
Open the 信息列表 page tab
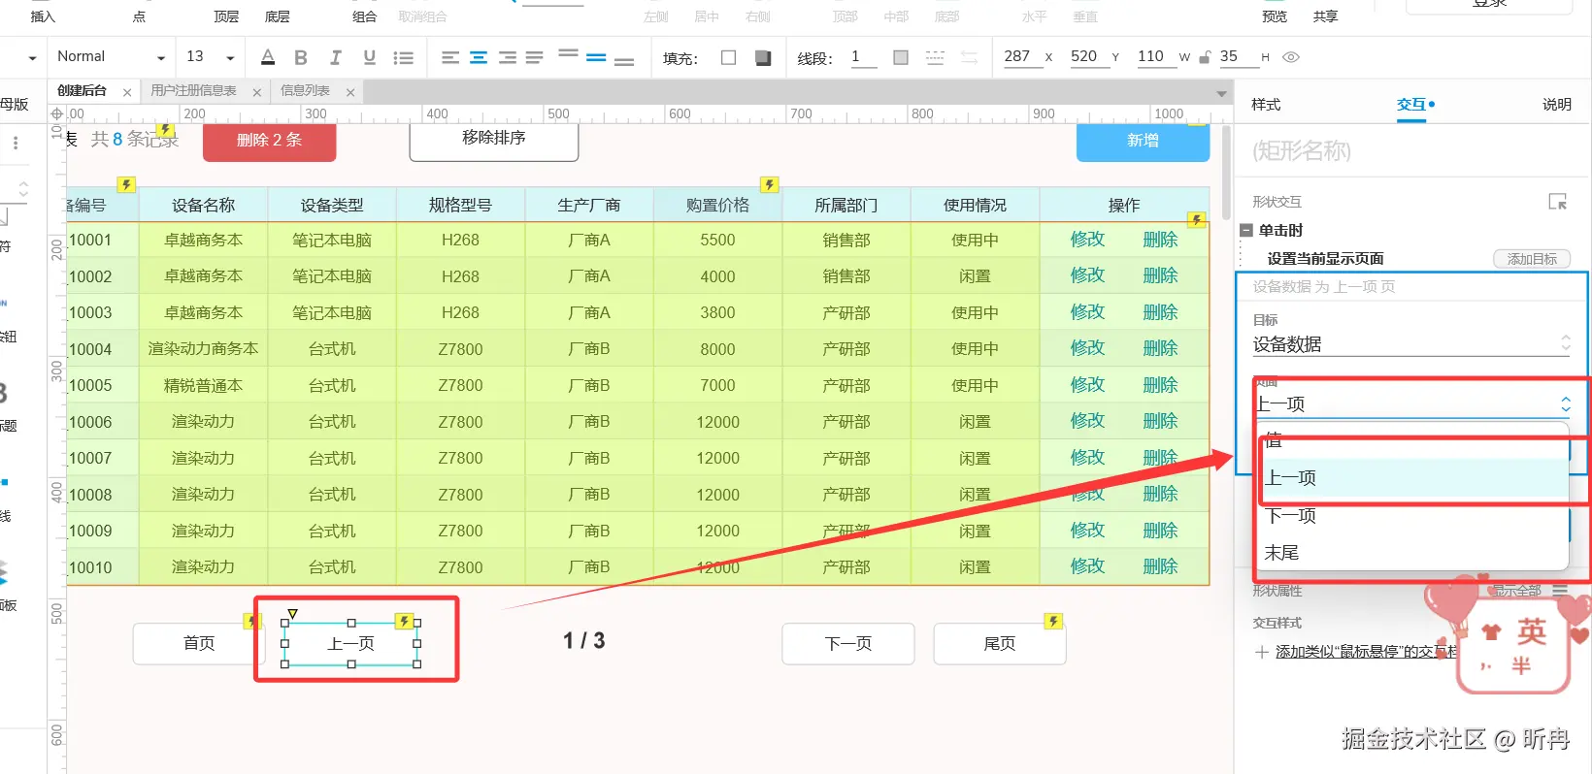(305, 91)
